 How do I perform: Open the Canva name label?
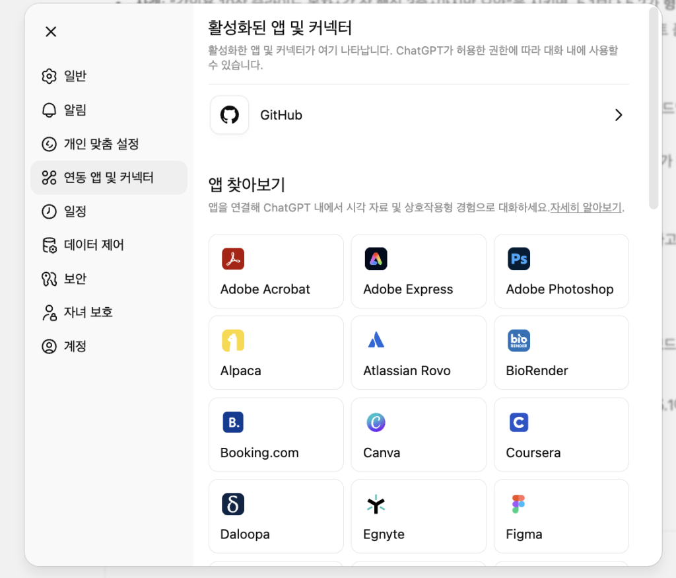coord(382,452)
